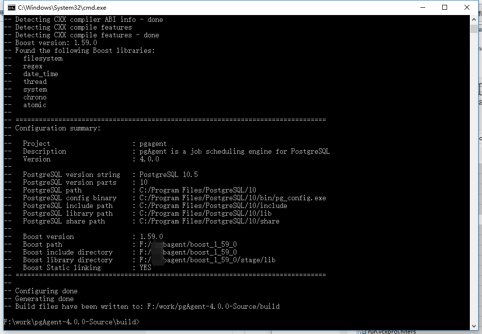
Task: Click the PostgreSQL share path value
Action: [209, 222]
